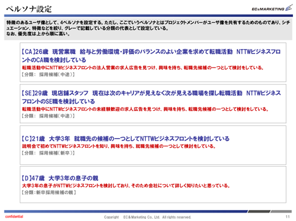Image resolution: width=296 pixels, height=221 pixels.
Task: Click the red confidential footer label
Action: pos(14,216)
